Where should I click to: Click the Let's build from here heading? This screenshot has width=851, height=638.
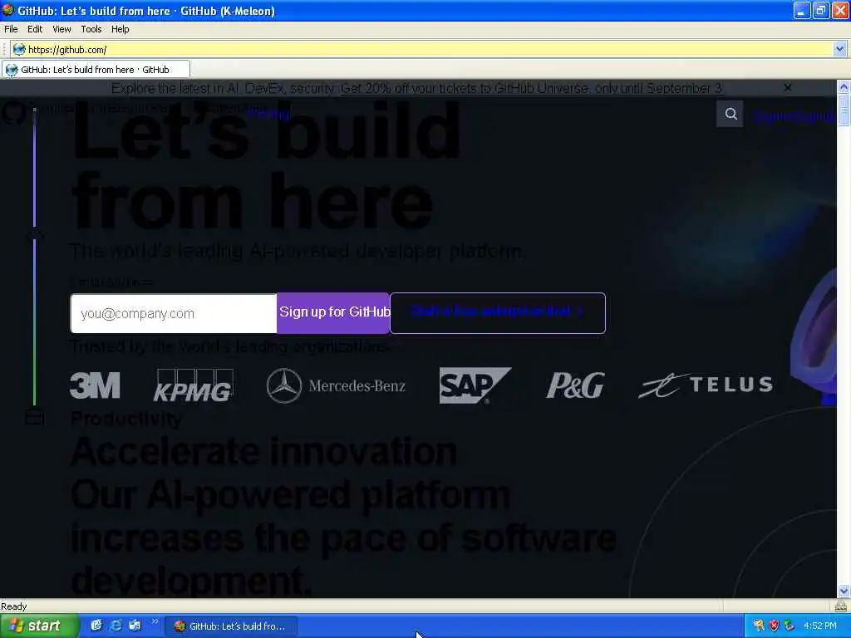(266, 165)
